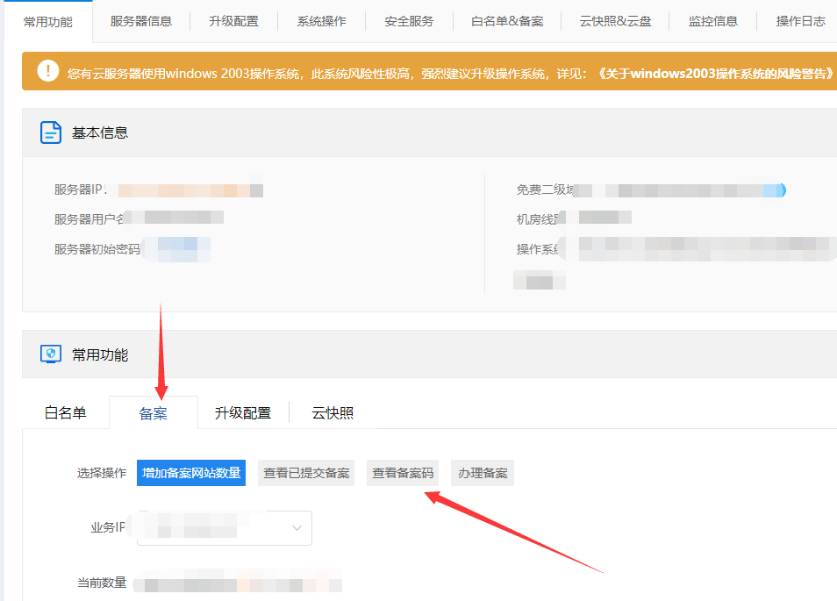Open the windows2003 risk warning link
The height and width of the screenshot is (601, 837).
pyautogui.click(x=714, y=74)
